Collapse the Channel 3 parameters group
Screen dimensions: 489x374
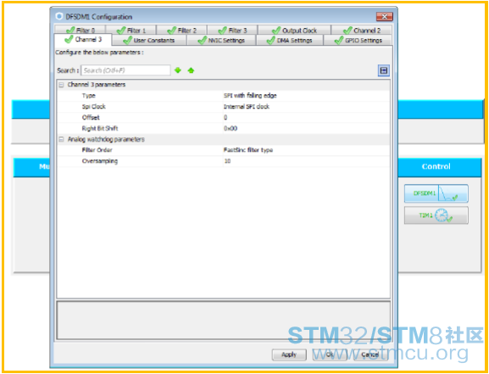coord(61,85)
